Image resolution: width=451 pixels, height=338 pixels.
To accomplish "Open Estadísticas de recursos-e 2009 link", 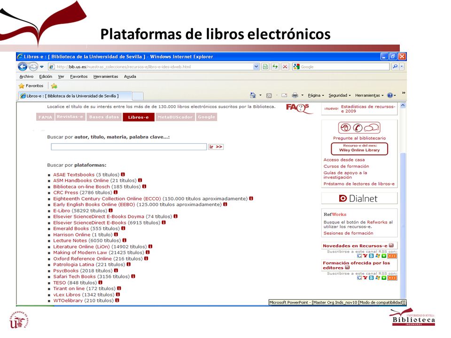I will tap(368, 108).
